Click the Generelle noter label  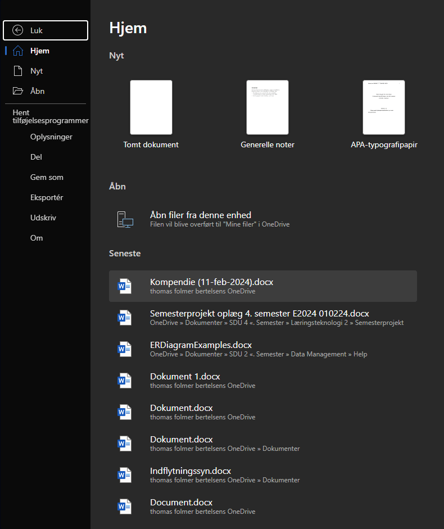coord(268,144)
